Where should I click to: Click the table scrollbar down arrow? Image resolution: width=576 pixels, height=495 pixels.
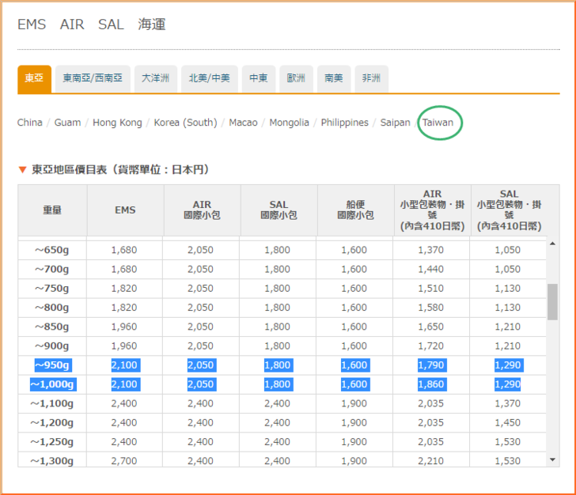tap(552, 459)
